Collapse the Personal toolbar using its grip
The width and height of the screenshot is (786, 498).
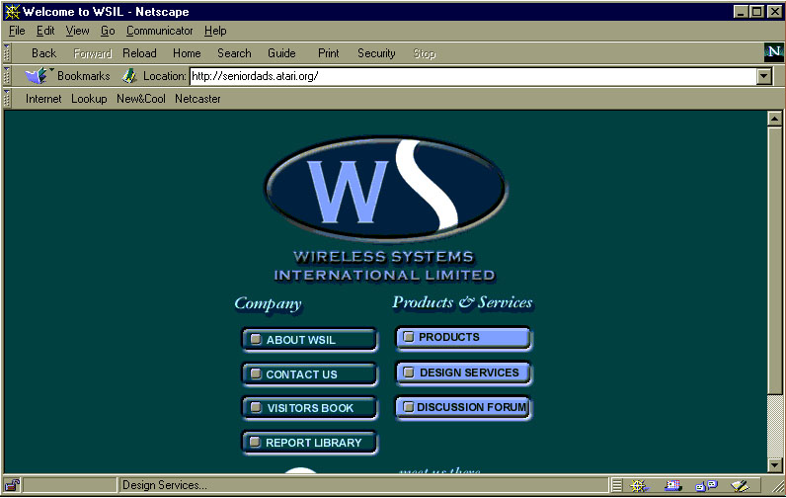click(x=8, y=99)
